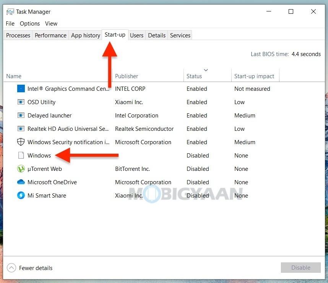Select the Mi Smart Share entry name
Viewport: 328px width, 283px height.
pyautogui.click(x=47, y=196)
